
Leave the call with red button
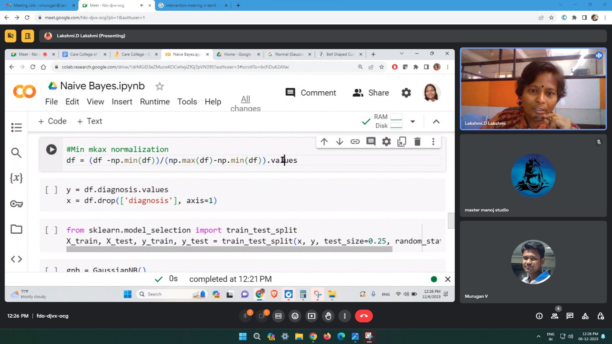point(364,316)
